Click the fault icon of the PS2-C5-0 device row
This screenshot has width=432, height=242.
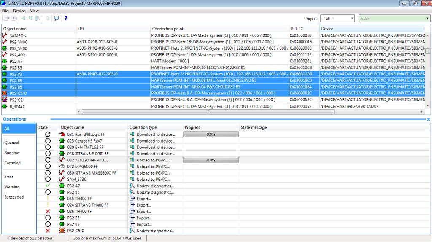pos(4,93)
